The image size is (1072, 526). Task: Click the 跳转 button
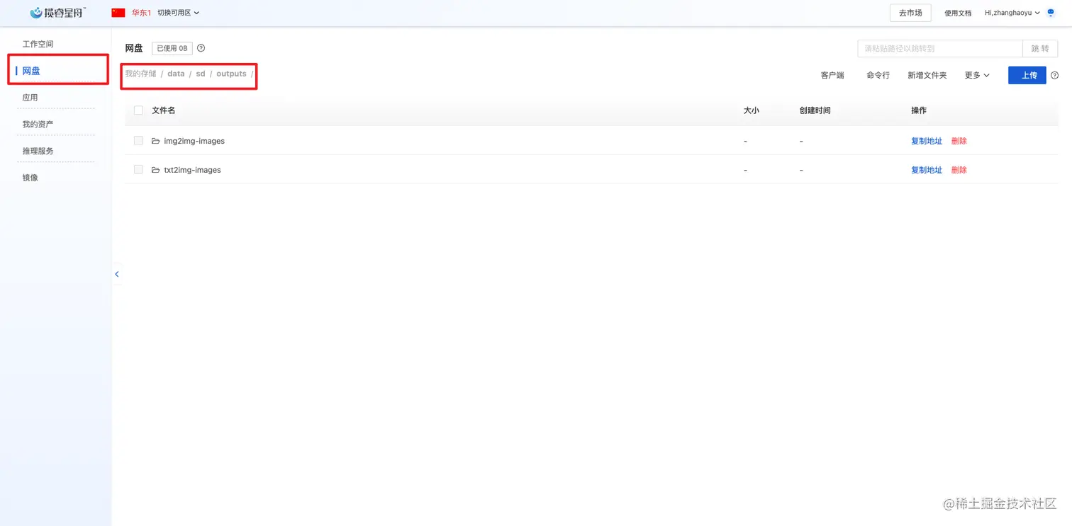point(1040,48)
